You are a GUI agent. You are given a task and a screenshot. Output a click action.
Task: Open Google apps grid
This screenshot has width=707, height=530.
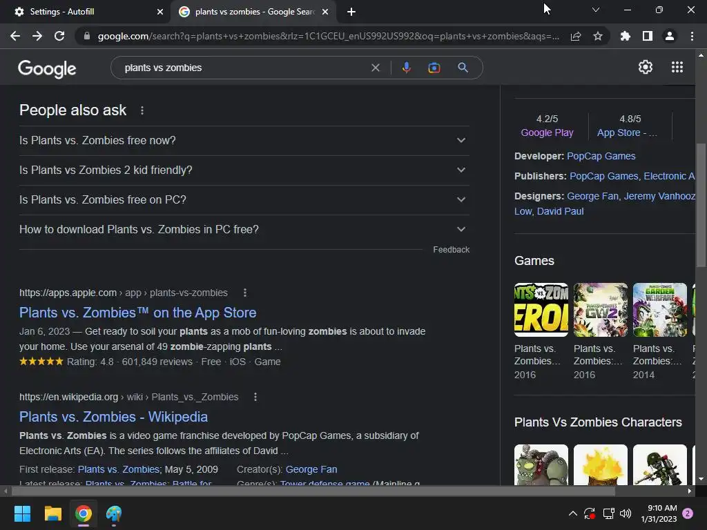[677, 67]
